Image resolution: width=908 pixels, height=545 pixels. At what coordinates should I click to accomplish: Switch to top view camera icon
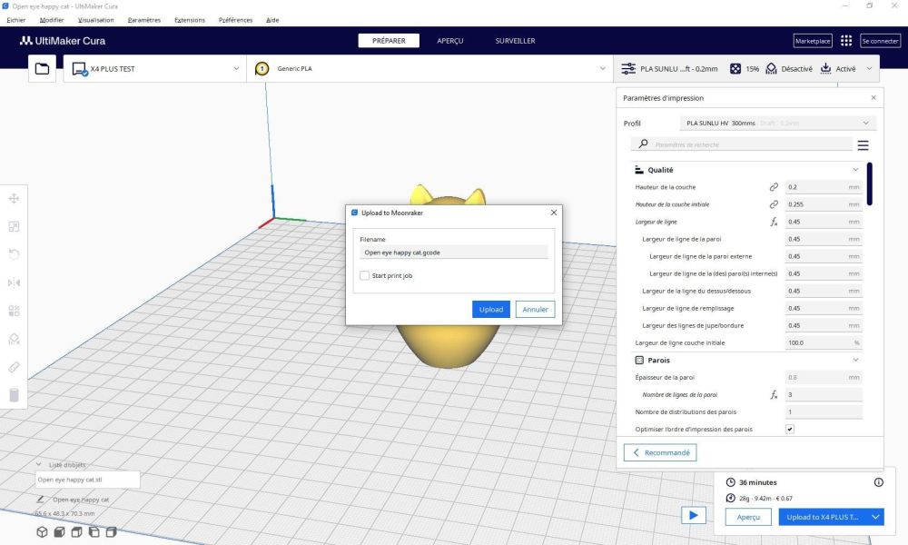pos(76,531)
